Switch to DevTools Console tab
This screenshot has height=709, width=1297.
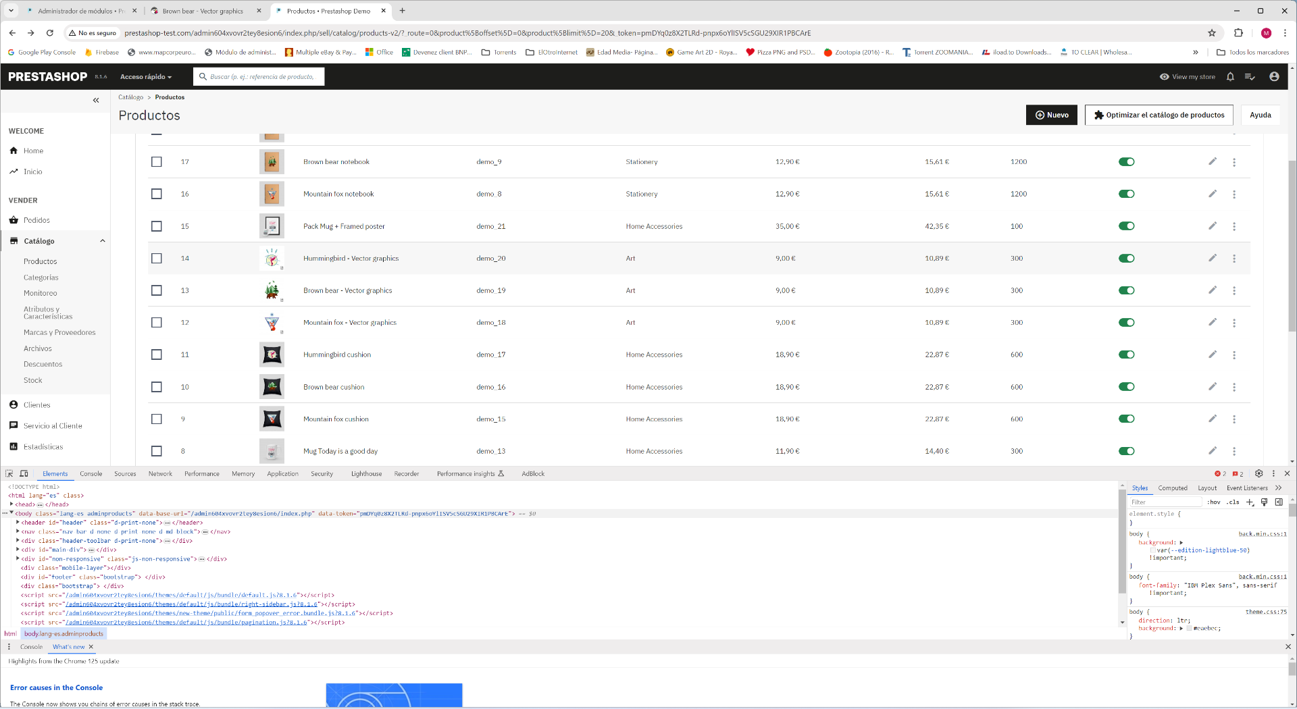tap(91, 473)
